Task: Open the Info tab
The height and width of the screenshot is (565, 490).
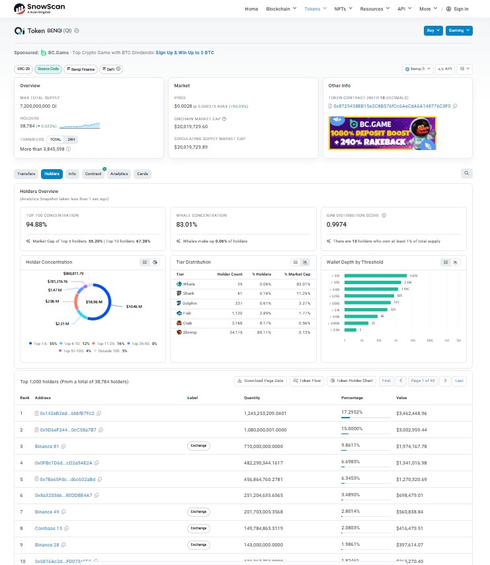Action: tap(72, 174)
